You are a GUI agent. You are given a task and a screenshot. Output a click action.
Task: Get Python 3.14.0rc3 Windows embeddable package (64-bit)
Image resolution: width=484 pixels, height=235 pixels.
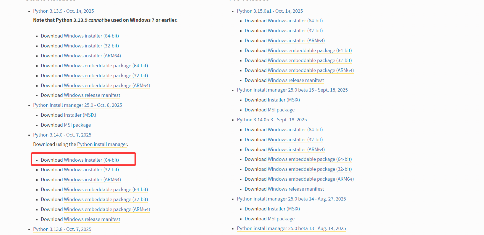[x=310, y=159]
